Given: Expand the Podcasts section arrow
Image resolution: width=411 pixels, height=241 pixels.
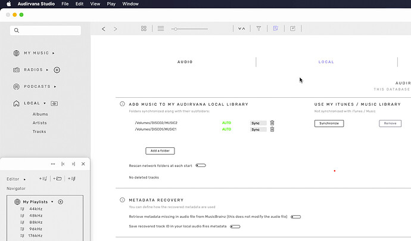Looking at the screenshot, I should point(55,86).
